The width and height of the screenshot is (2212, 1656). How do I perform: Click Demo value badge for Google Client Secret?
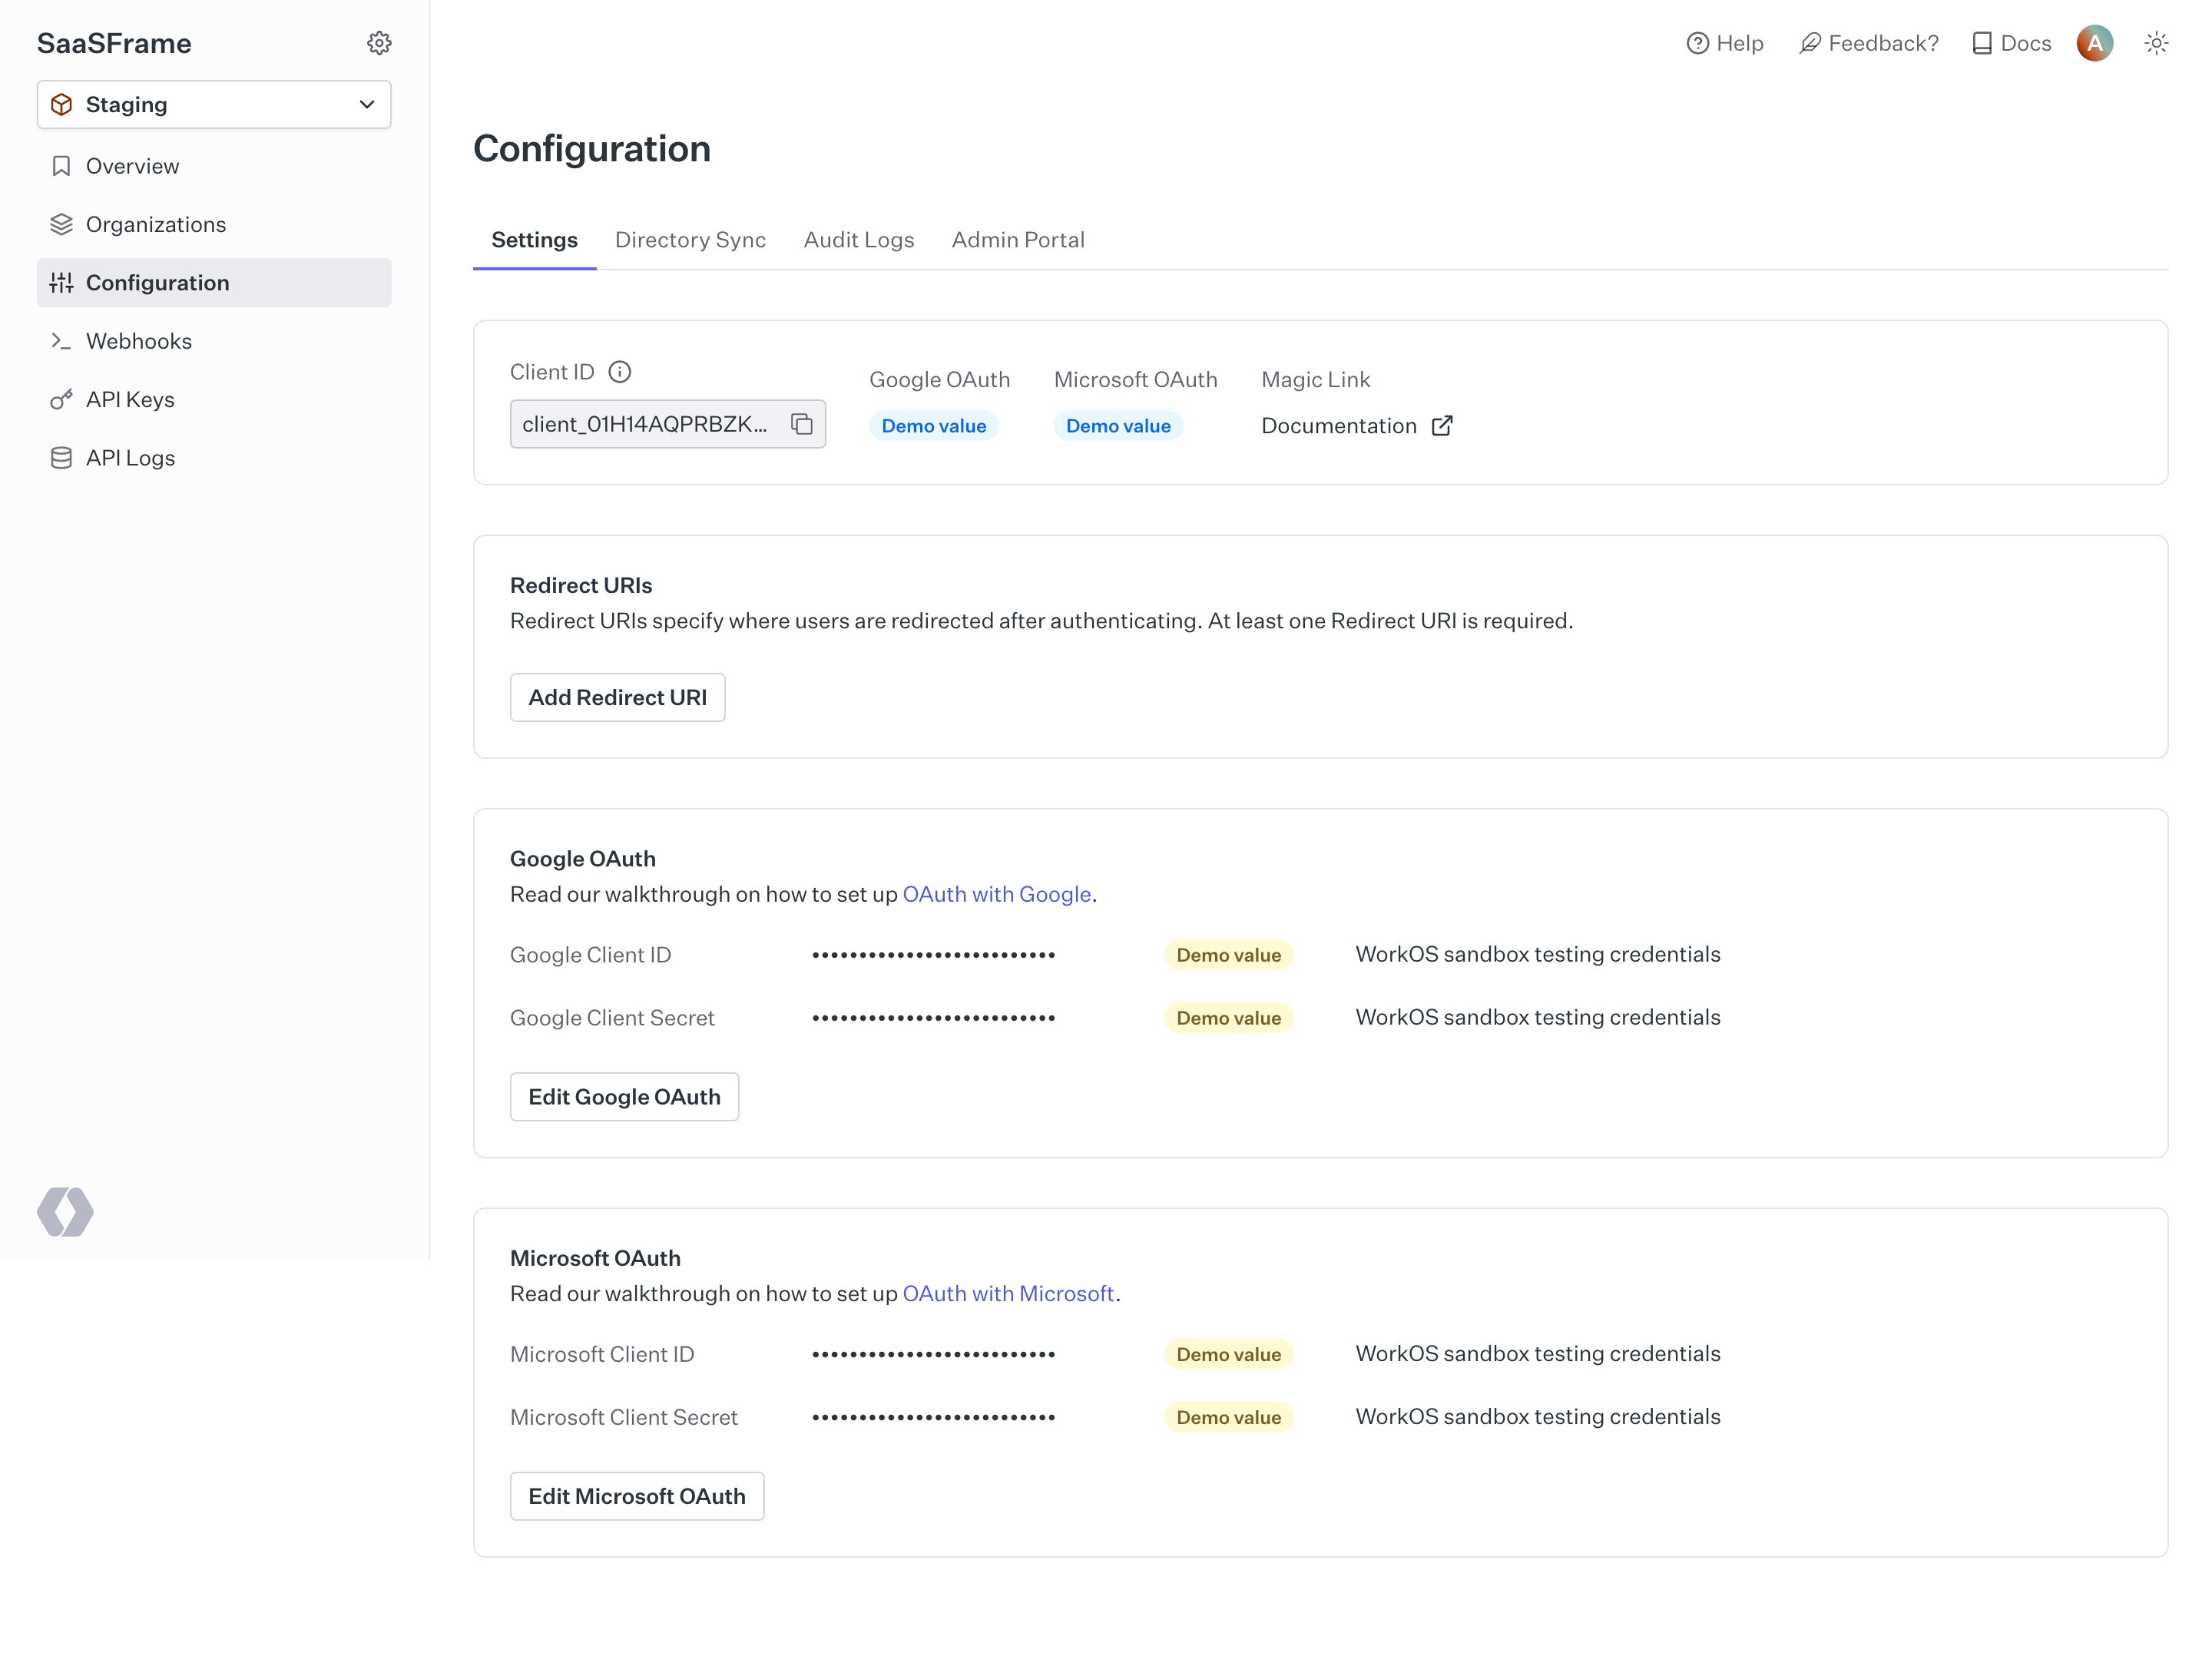click(1228, 1017)
